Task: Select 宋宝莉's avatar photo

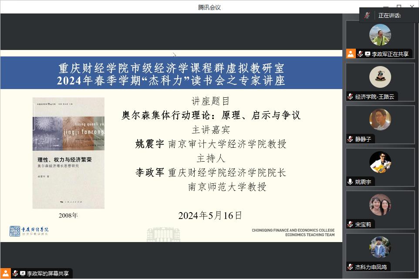Action: pos(380,205)
